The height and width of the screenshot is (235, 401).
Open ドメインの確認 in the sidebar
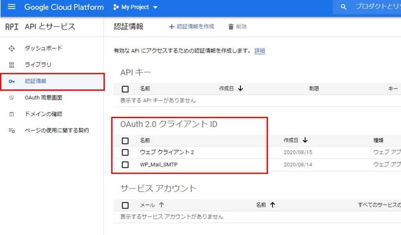point(43,114)
